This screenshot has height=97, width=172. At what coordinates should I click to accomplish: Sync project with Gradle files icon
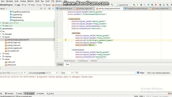(160, 5)
